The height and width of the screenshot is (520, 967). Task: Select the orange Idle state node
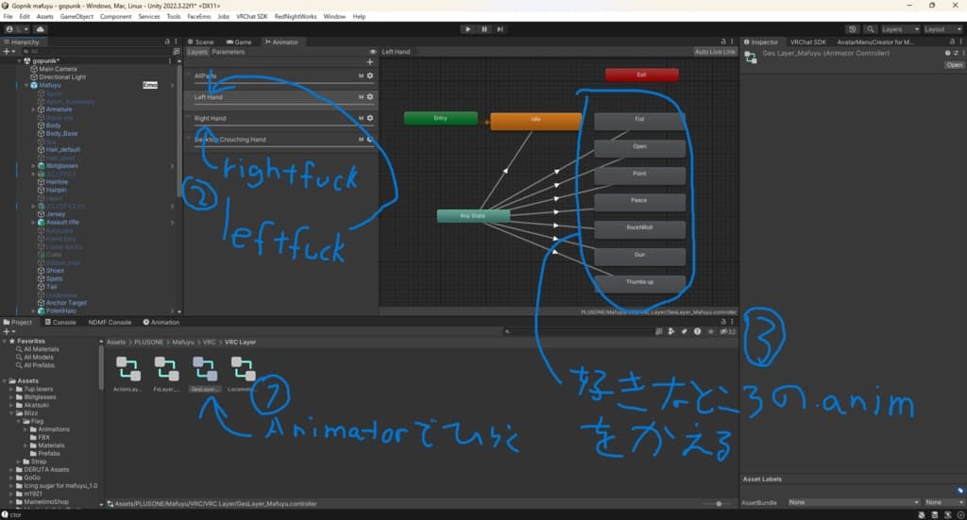point(535,121)
